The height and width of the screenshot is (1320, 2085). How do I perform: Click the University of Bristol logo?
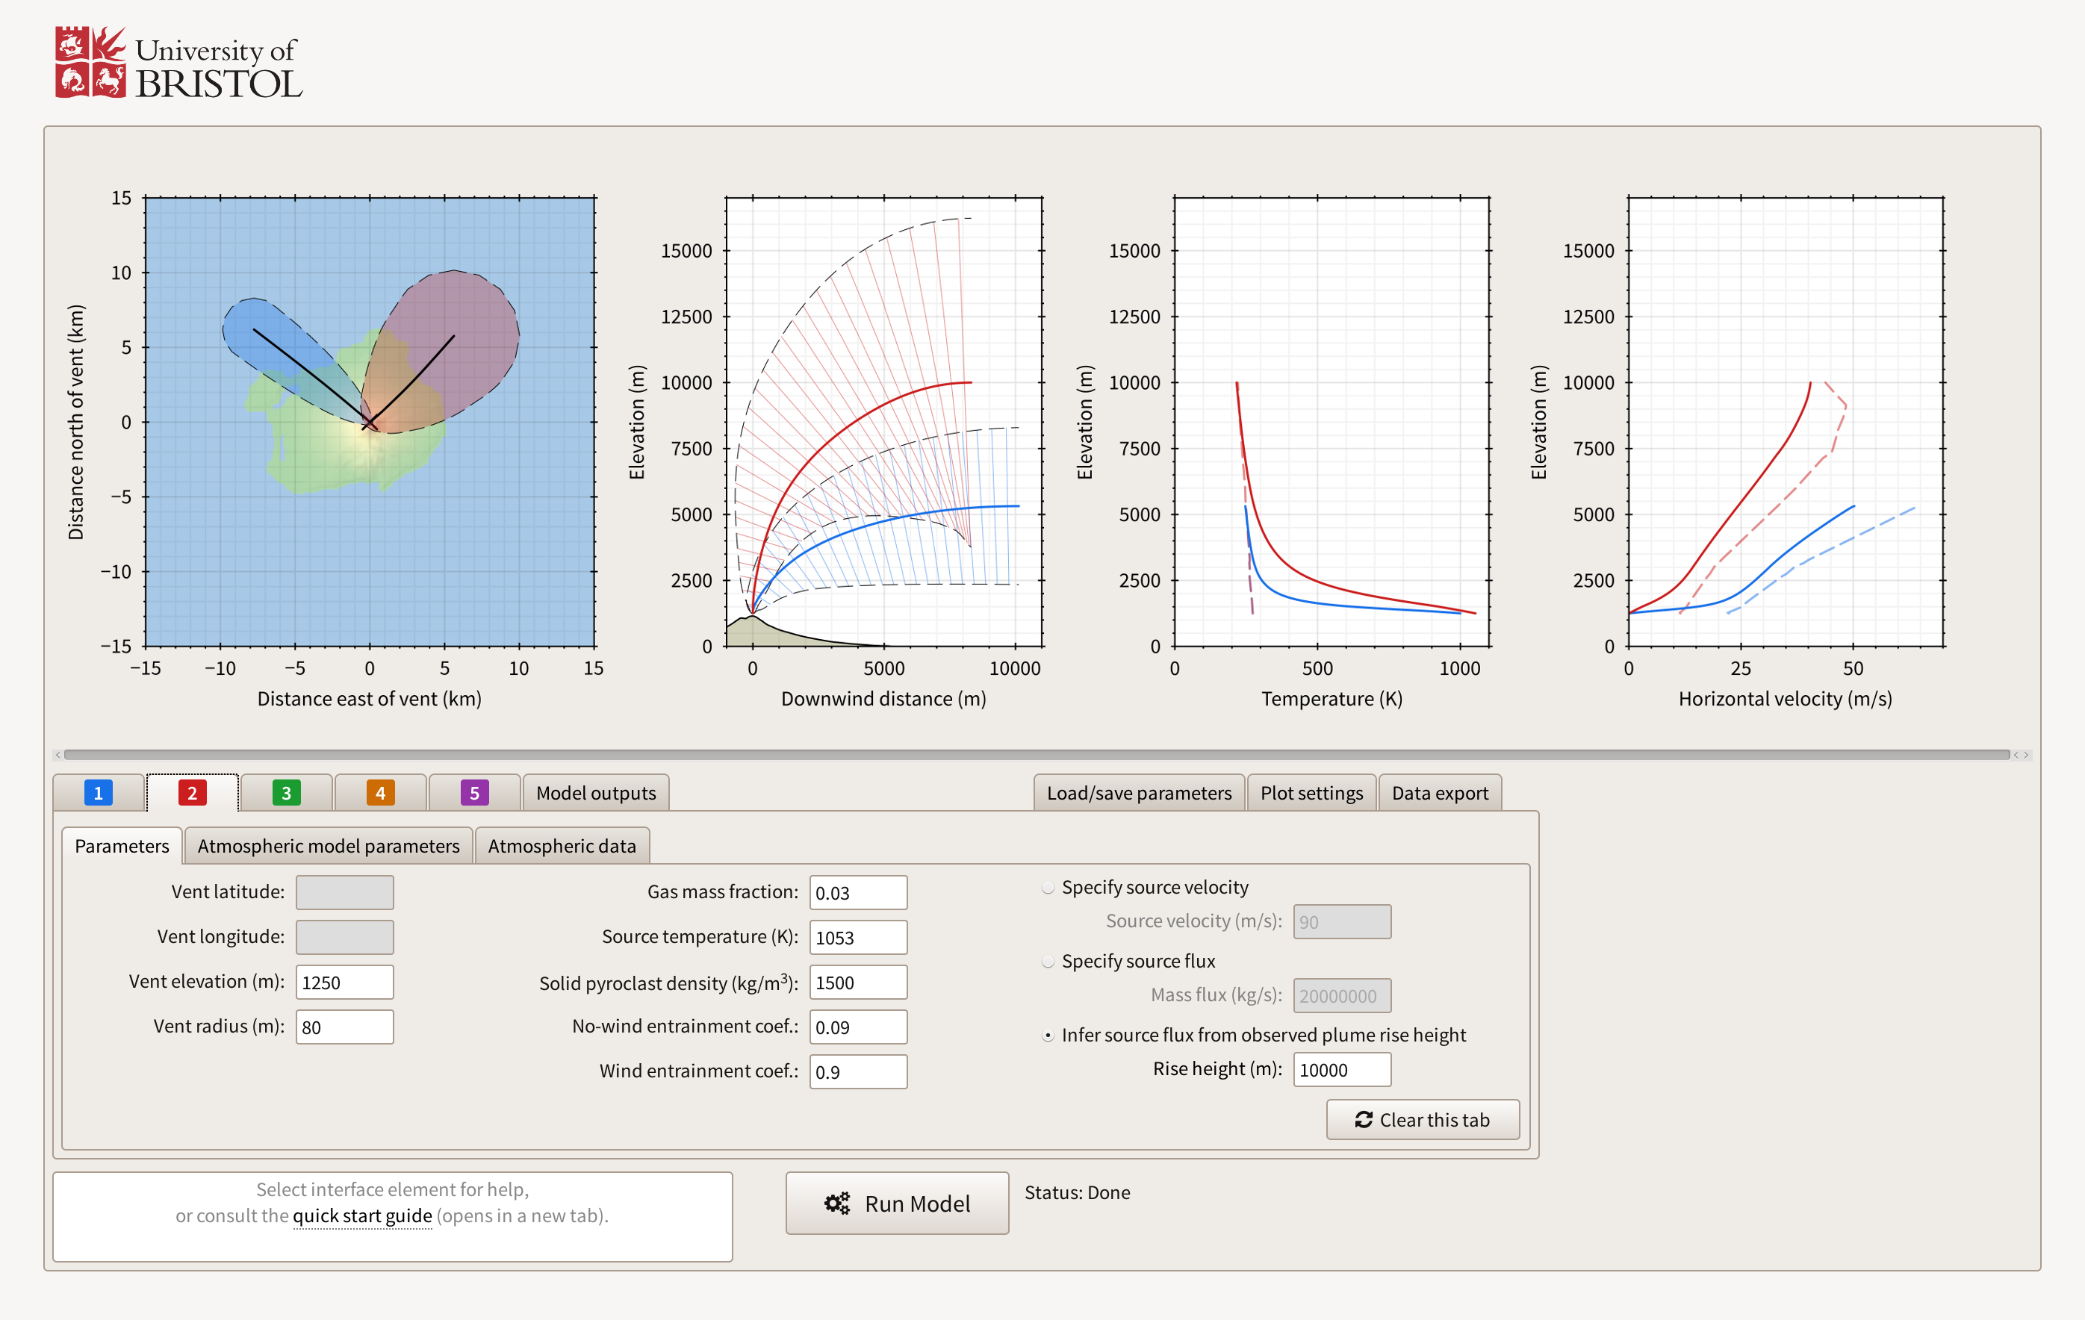(x=178, y=62)
